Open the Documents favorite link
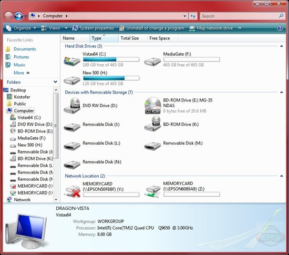Image resolution: width=289 pixels, height=255 pixels. [x=25, y=49]
